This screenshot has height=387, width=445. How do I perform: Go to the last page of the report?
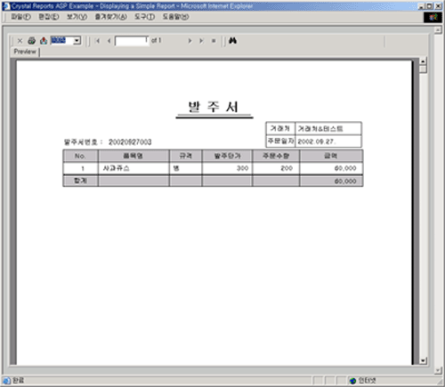click(201, 41)
